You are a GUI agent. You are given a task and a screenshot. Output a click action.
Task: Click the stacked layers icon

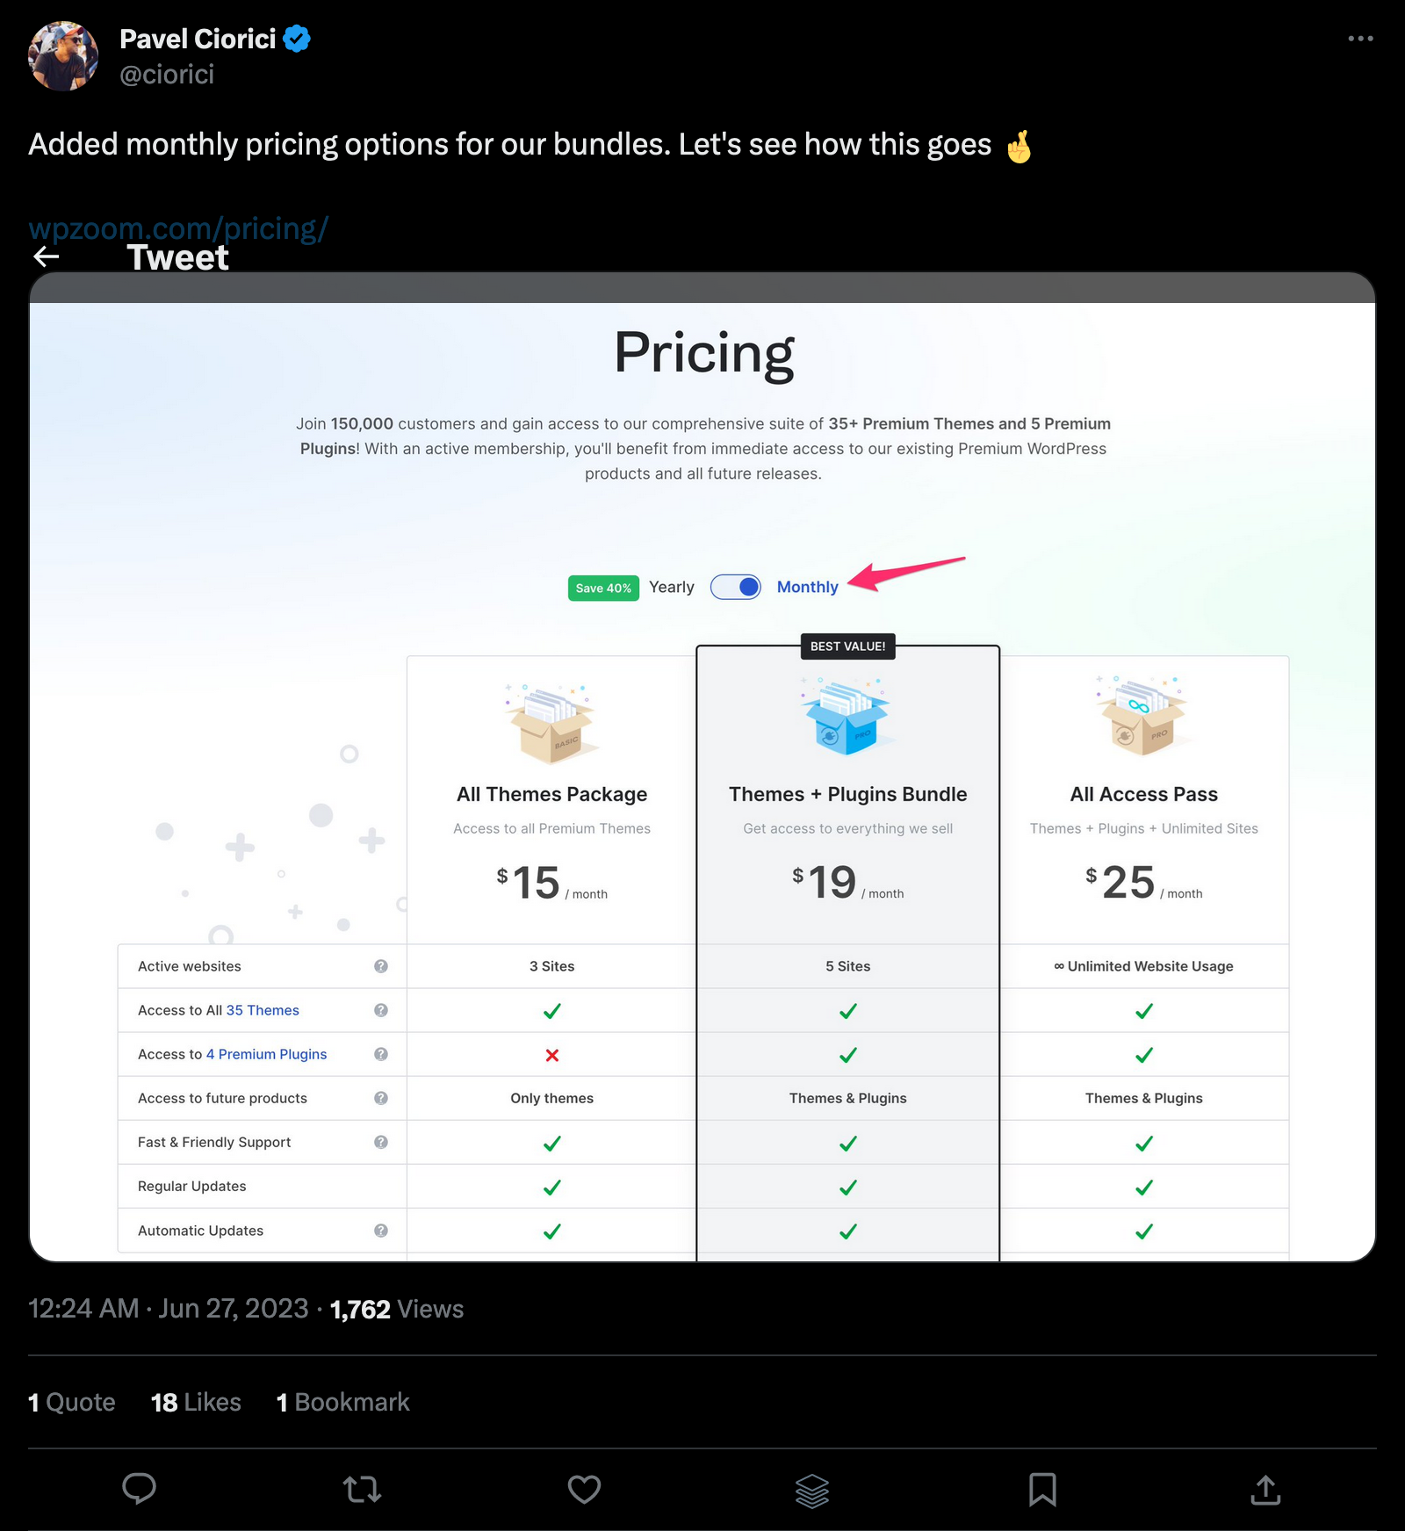[x=811, y=1490]
